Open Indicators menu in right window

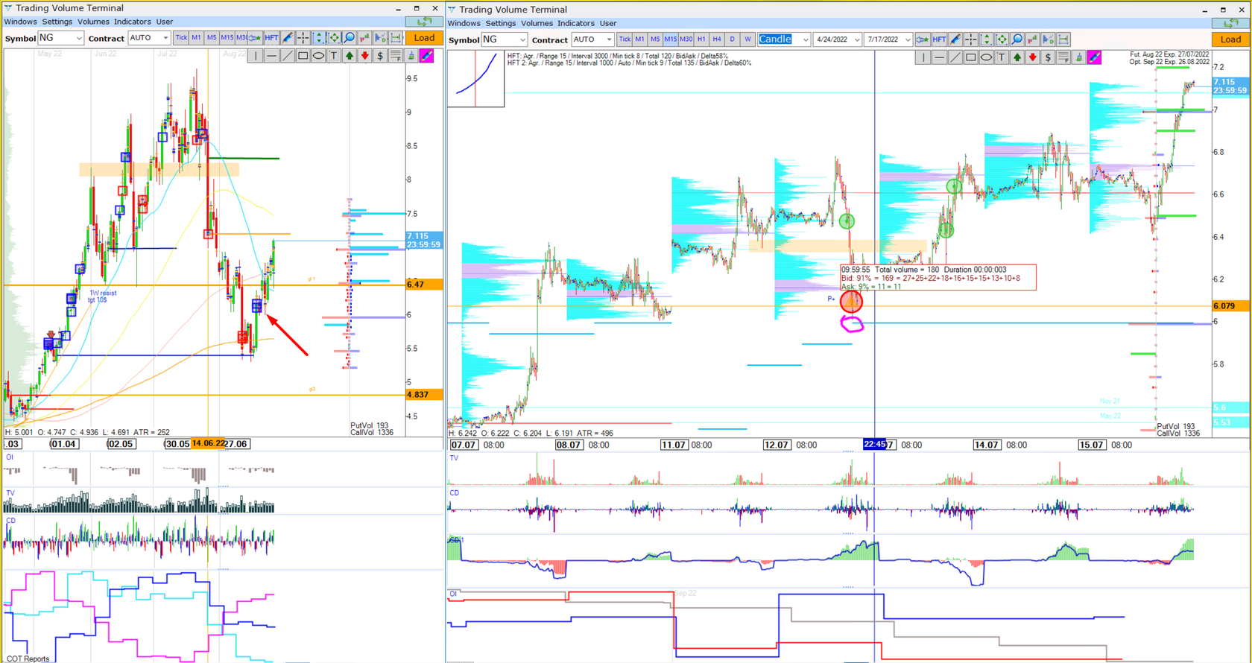[576, 23]
